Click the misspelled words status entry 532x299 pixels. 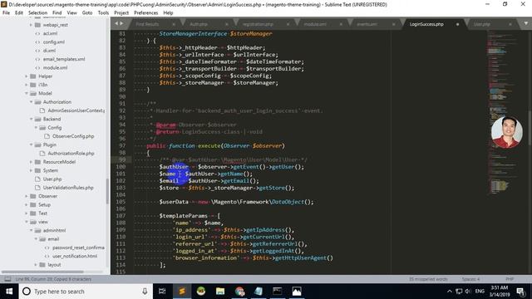(x=428, y=279)
